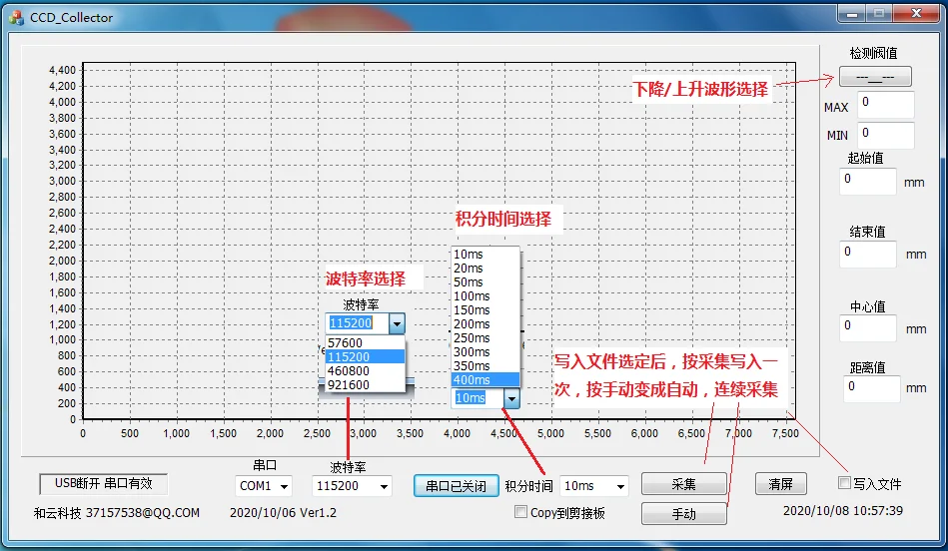Select 250ms integration time option
The width and height of the screenshot is (948, 551).
click(x=485, y=337)
